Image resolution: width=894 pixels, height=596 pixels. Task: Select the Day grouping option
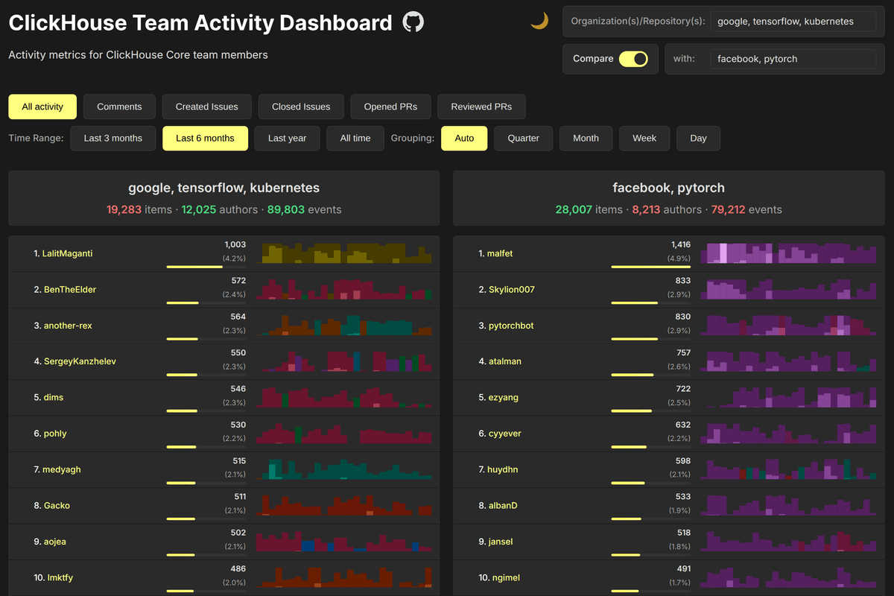tap(699, 139)
